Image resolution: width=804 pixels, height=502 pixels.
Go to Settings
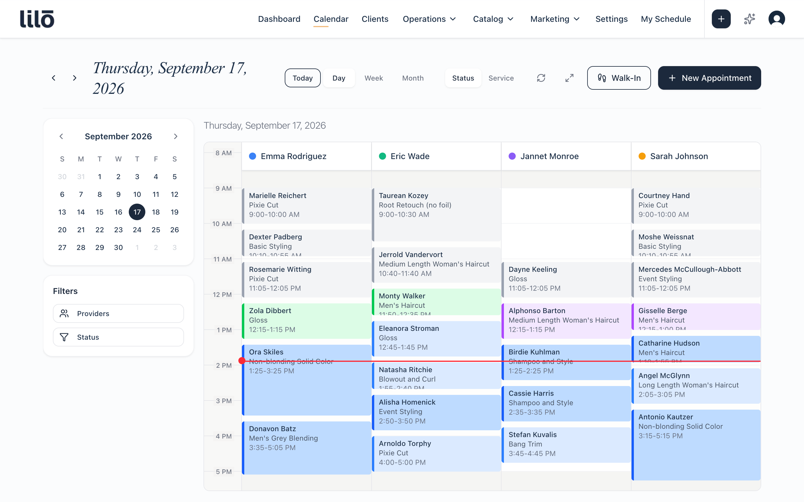click(611, 19)
